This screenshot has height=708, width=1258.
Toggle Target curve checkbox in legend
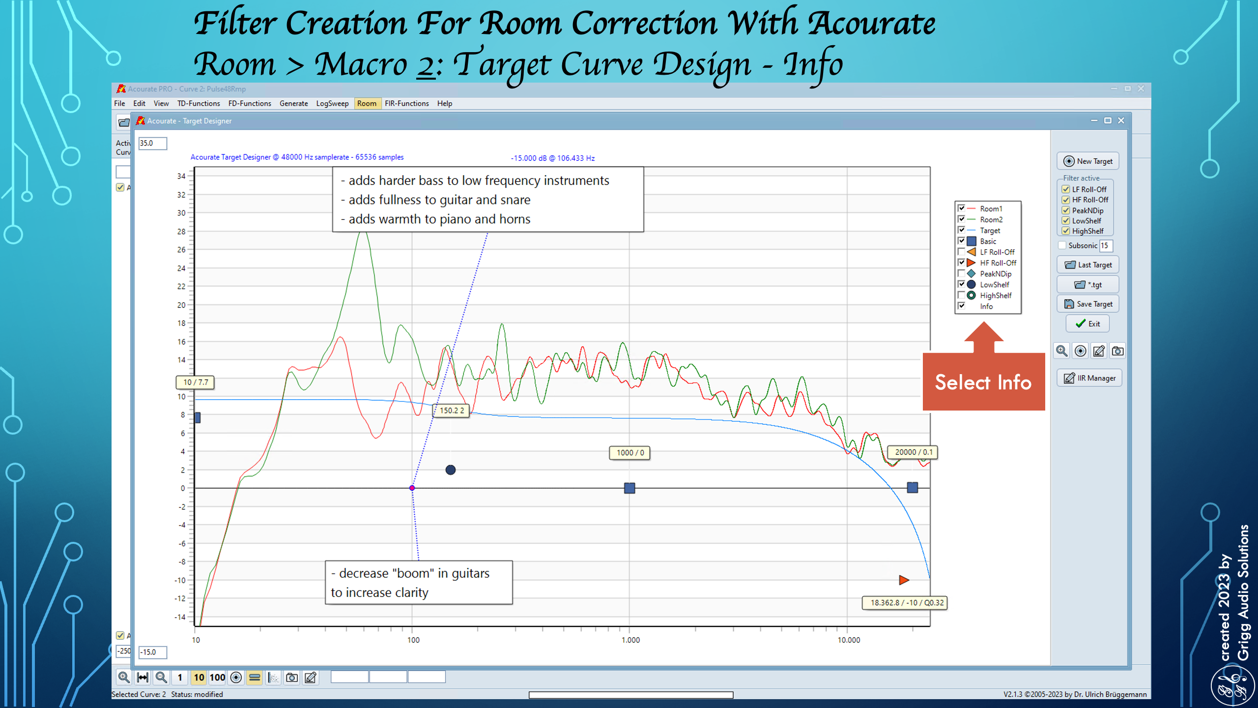(x=961, y=230)
